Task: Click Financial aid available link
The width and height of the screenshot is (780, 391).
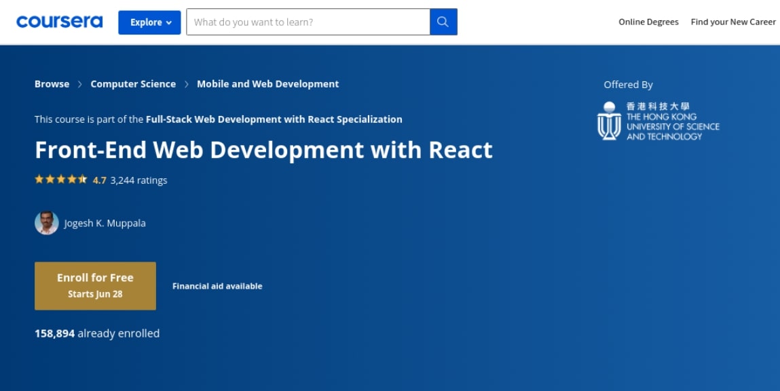Action: pos(217,286)
